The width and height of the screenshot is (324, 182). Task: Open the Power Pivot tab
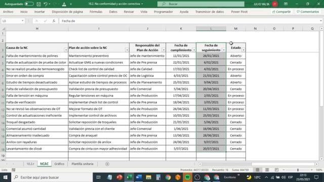[239, 12]
